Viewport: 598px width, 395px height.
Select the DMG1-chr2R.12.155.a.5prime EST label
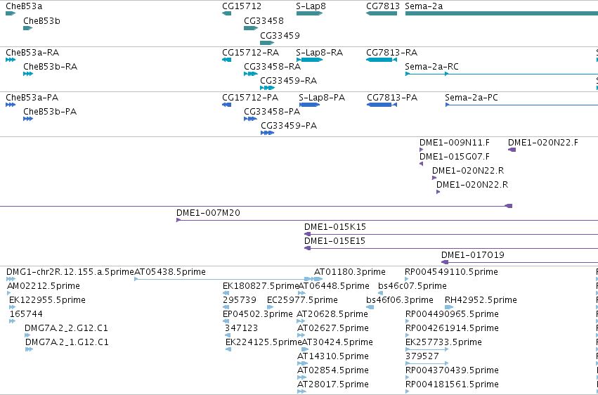[70, 272]
